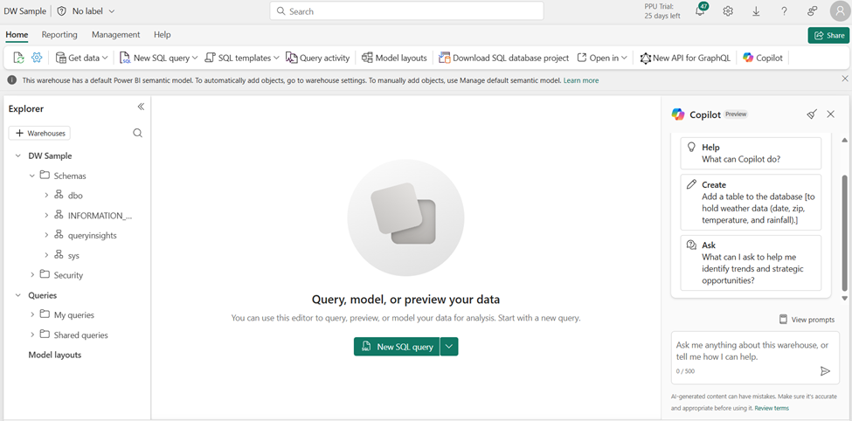Open the Get data menu
This screenshot has height=421, width=852.
pyautogui.click(x=81, y=58)
